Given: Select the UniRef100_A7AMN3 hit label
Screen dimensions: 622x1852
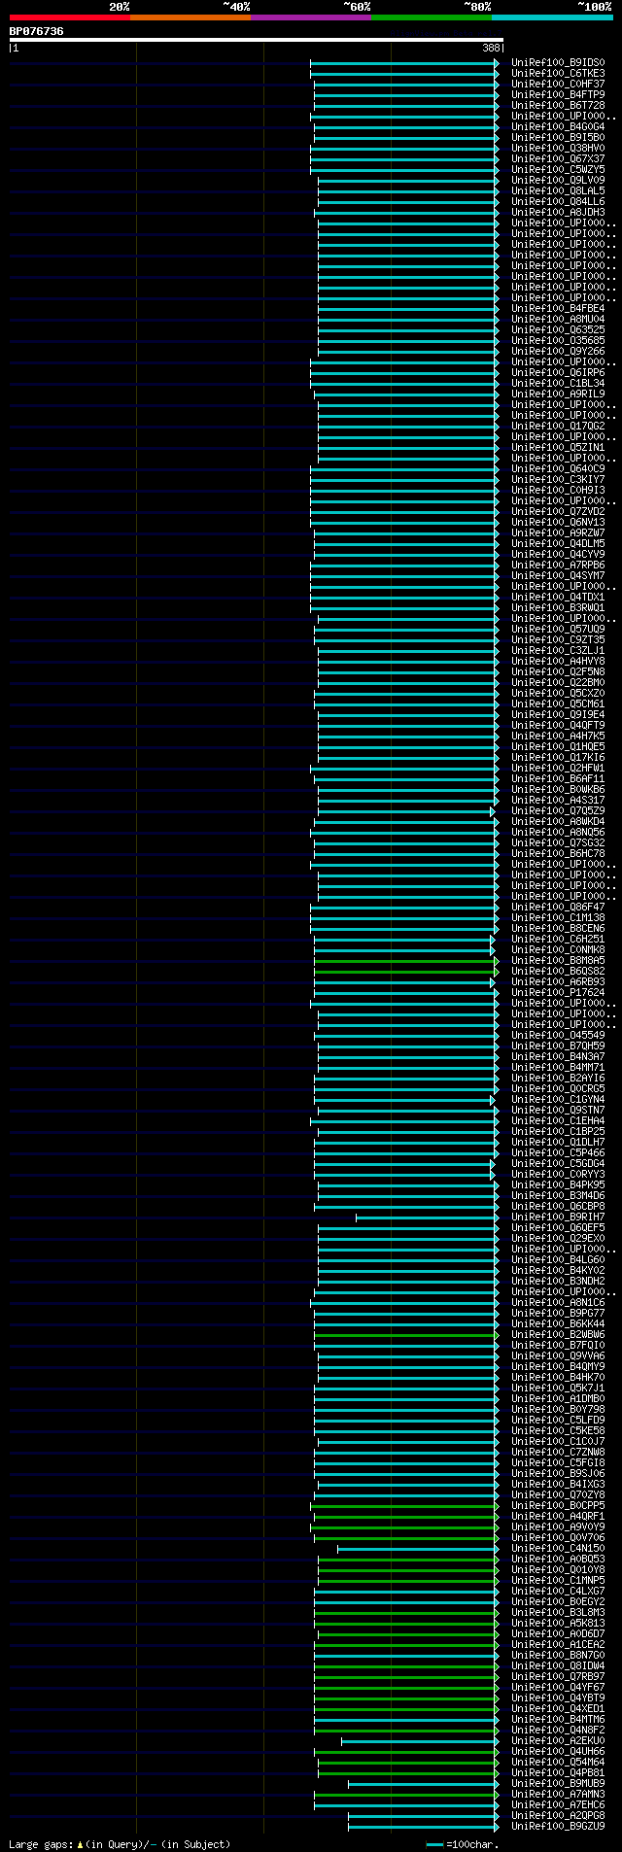Looking at the screenshot, I should 558,1794.
